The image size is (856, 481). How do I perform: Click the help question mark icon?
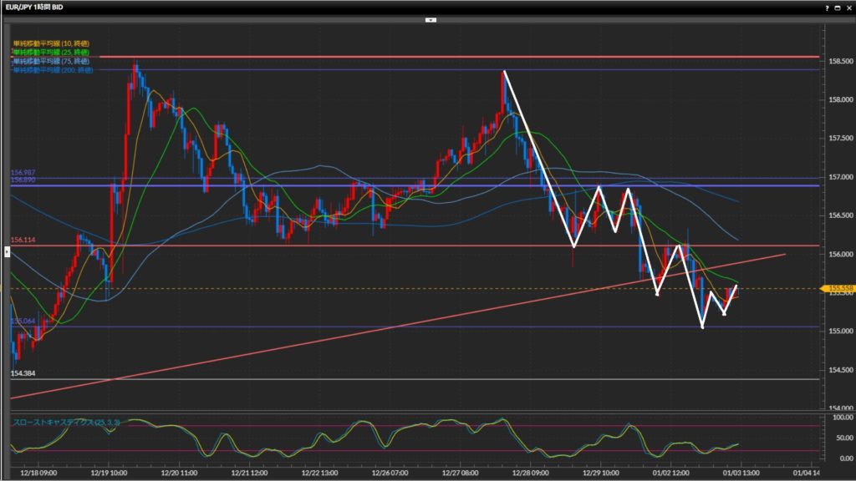827,7
